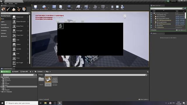Open the Window menu
187x105 pixels.
[11, 3]
